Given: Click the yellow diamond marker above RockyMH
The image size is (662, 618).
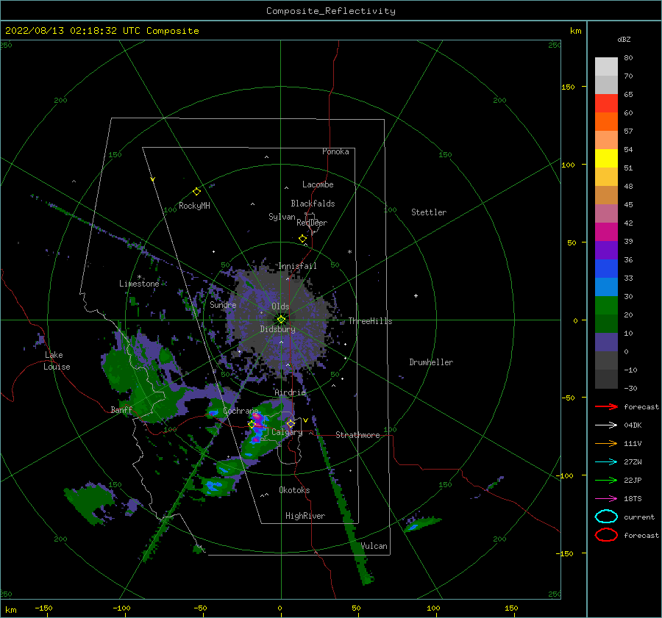Looking at the screenshot, I should 196,192.
